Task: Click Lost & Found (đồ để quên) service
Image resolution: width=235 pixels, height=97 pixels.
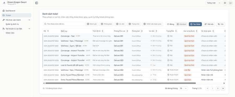Action: coord(72,65)
